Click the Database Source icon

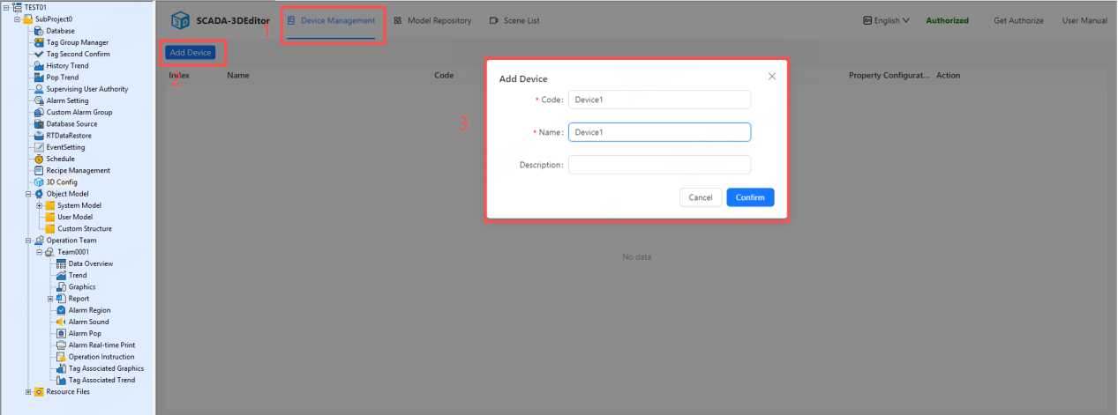click(x=39, y=124)
